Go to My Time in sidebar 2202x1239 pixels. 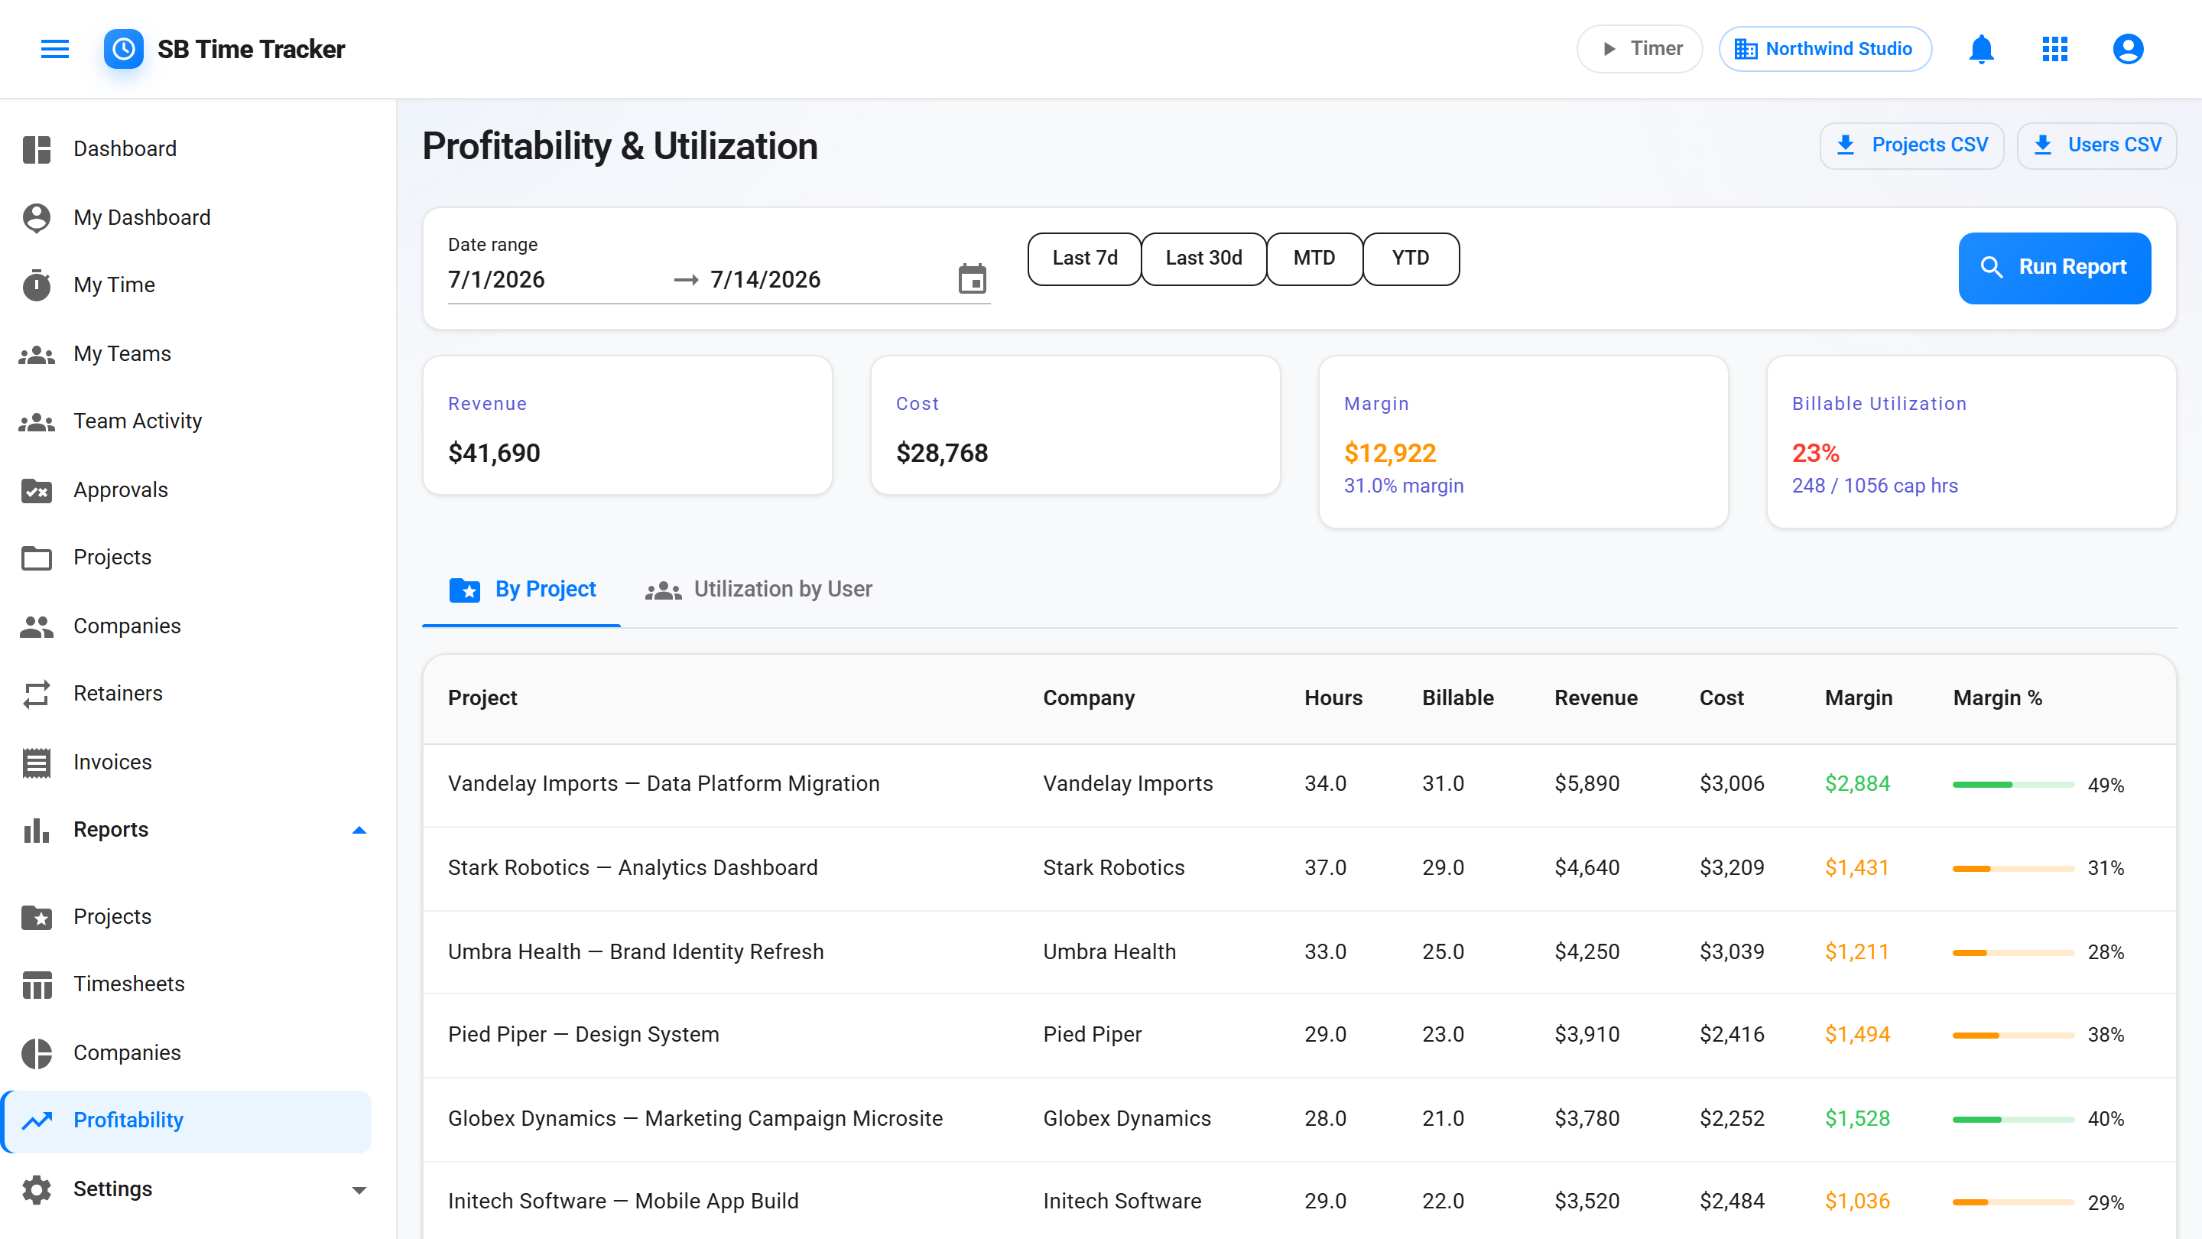click(x=187, y=285)
